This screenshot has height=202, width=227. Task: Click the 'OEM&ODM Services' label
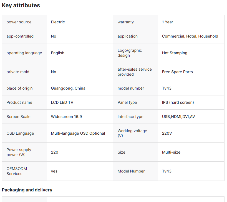[x=17, y=171]
